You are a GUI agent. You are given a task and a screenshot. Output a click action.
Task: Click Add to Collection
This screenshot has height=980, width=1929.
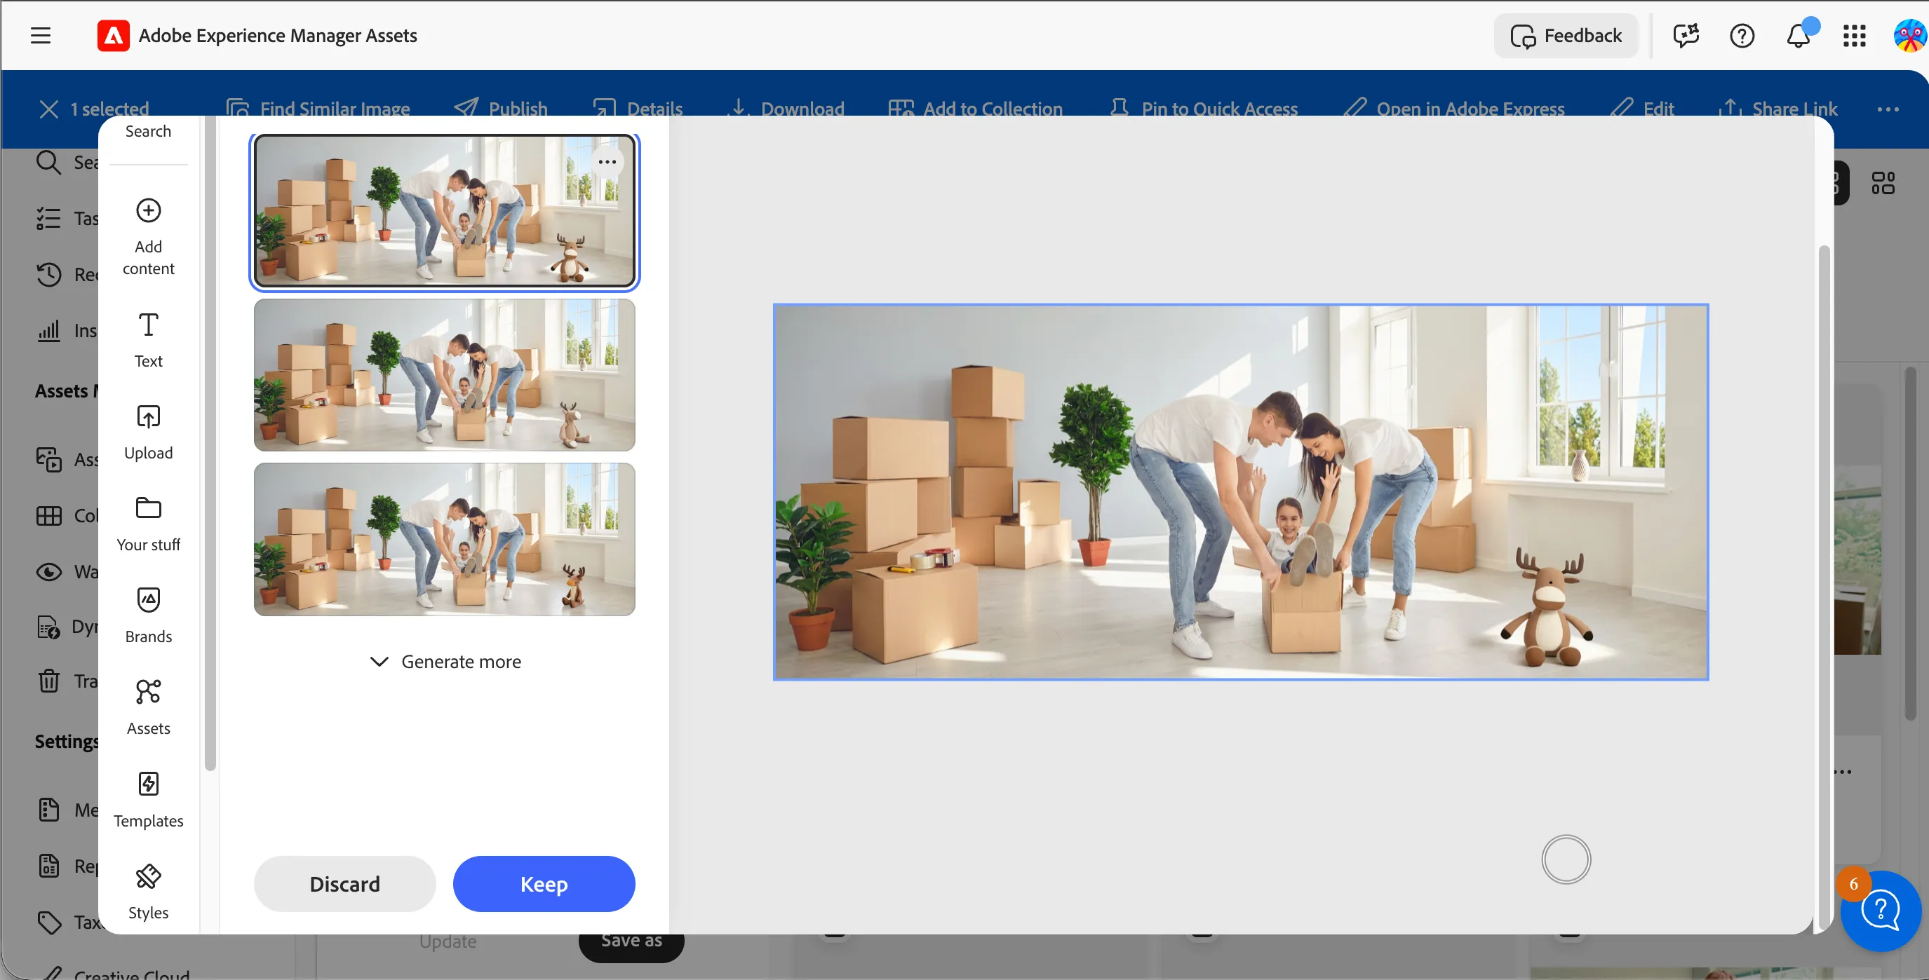976,109
